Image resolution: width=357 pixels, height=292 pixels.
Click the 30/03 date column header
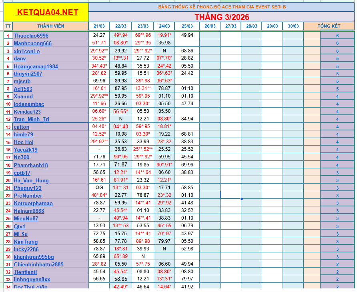(x=293, y=26)
